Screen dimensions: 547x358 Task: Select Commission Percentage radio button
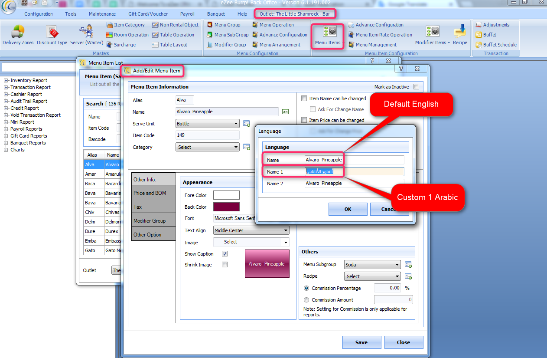(306, 288)
